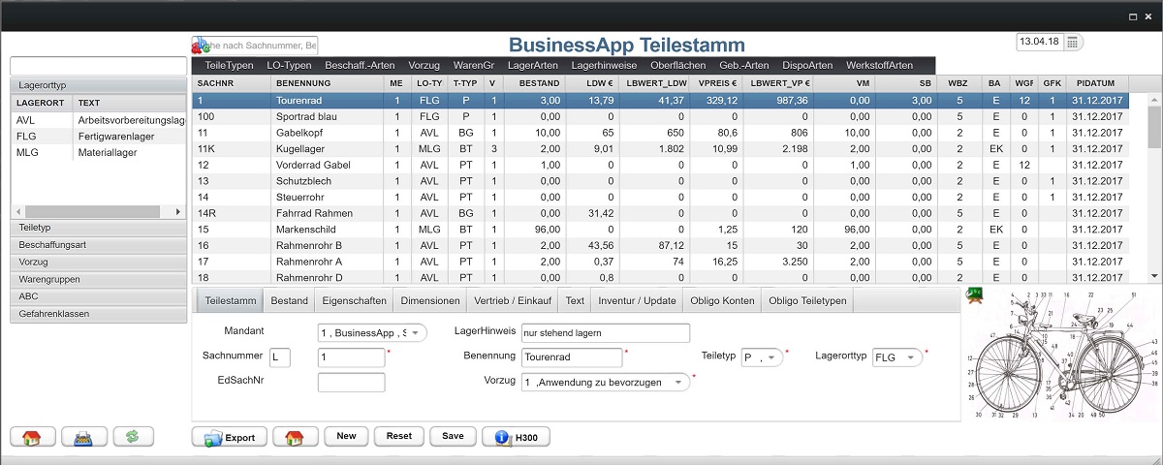Click the New button
This screenshot has height=465, width=1163.
(346, 436)
